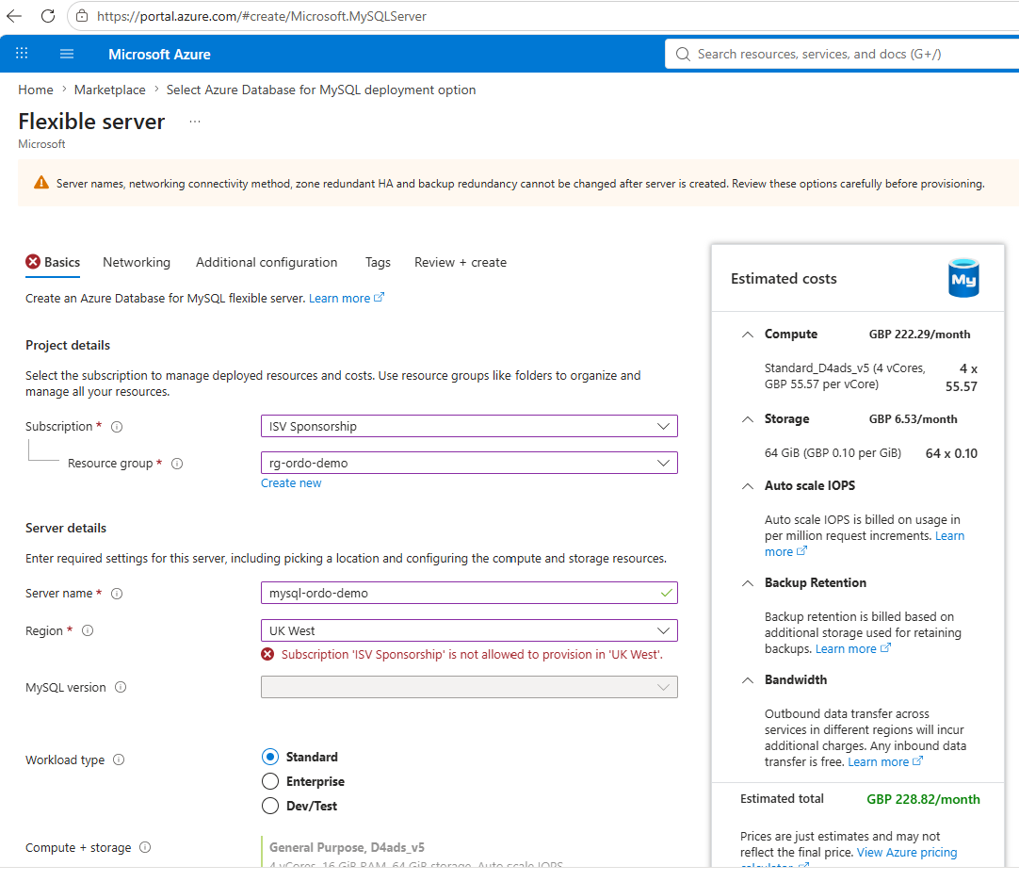The height and width of the screenshot is (882, 1019).
Task: Open the Azure apps grid launcher
Action: tap(22, 54)
